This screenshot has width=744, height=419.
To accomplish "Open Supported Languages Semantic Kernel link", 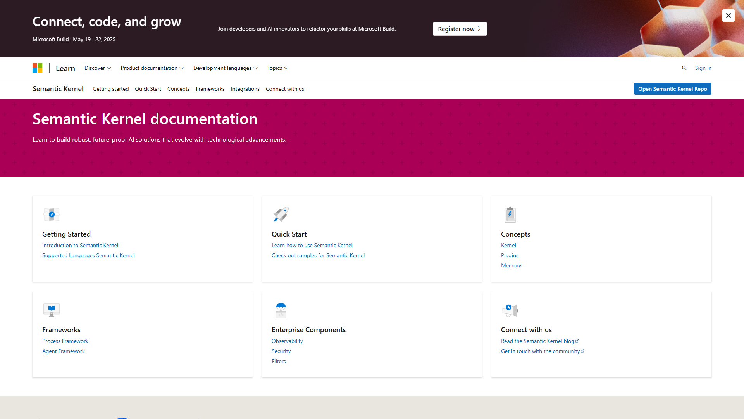I will [88, 255].
